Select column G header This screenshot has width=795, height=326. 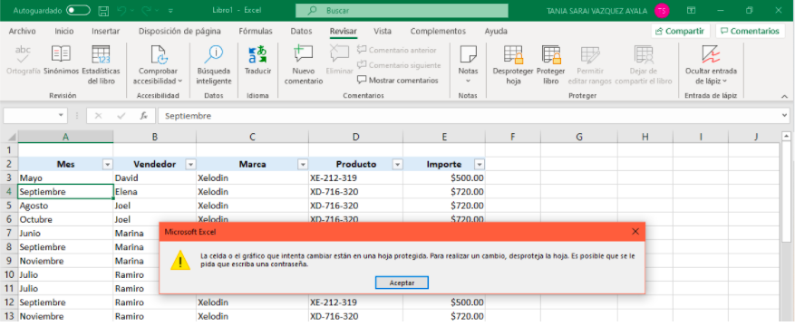click(x=579, y=137)
